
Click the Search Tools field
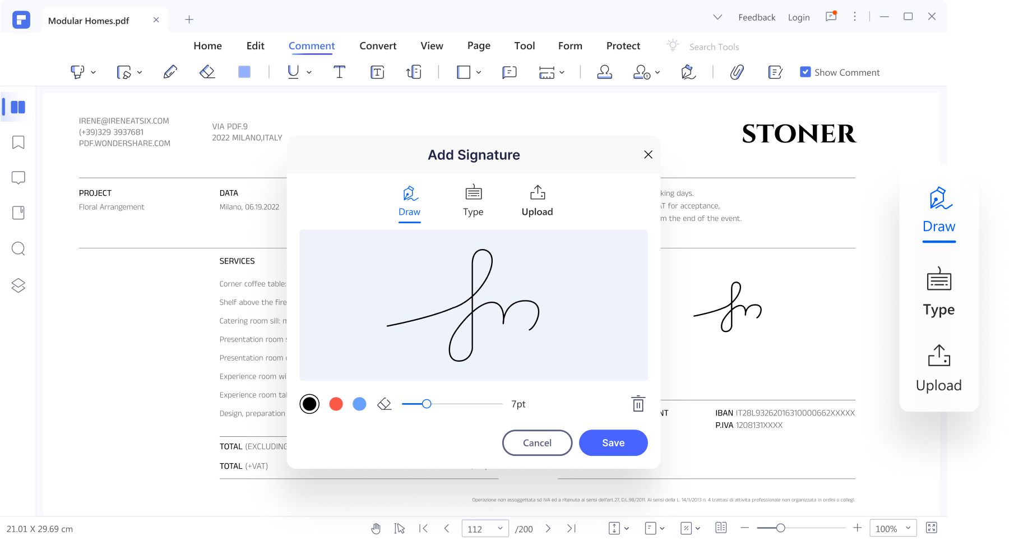pyautogui.click(x=714, y=47)
